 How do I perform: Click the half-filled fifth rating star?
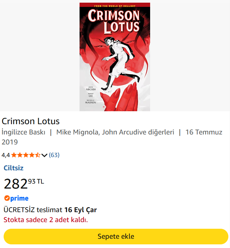37,155
